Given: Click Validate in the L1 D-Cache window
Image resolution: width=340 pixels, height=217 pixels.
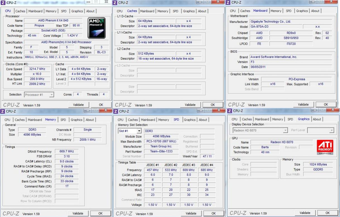Looking at the screenshot, I should (190, 105).
